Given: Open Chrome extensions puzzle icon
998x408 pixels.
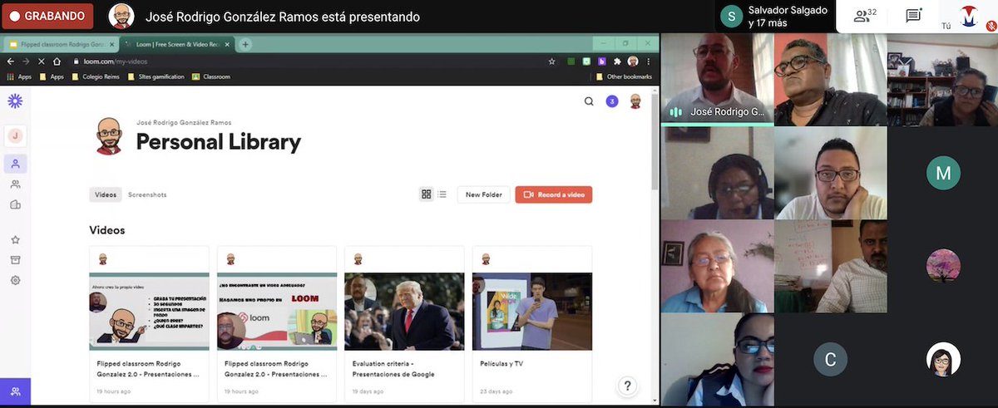Looking at the screenshot, I should [x=617, y=61].
